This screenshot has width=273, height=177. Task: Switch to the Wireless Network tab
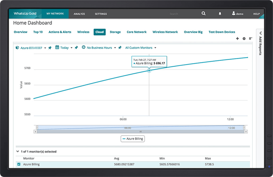click(x=165, y=32)
